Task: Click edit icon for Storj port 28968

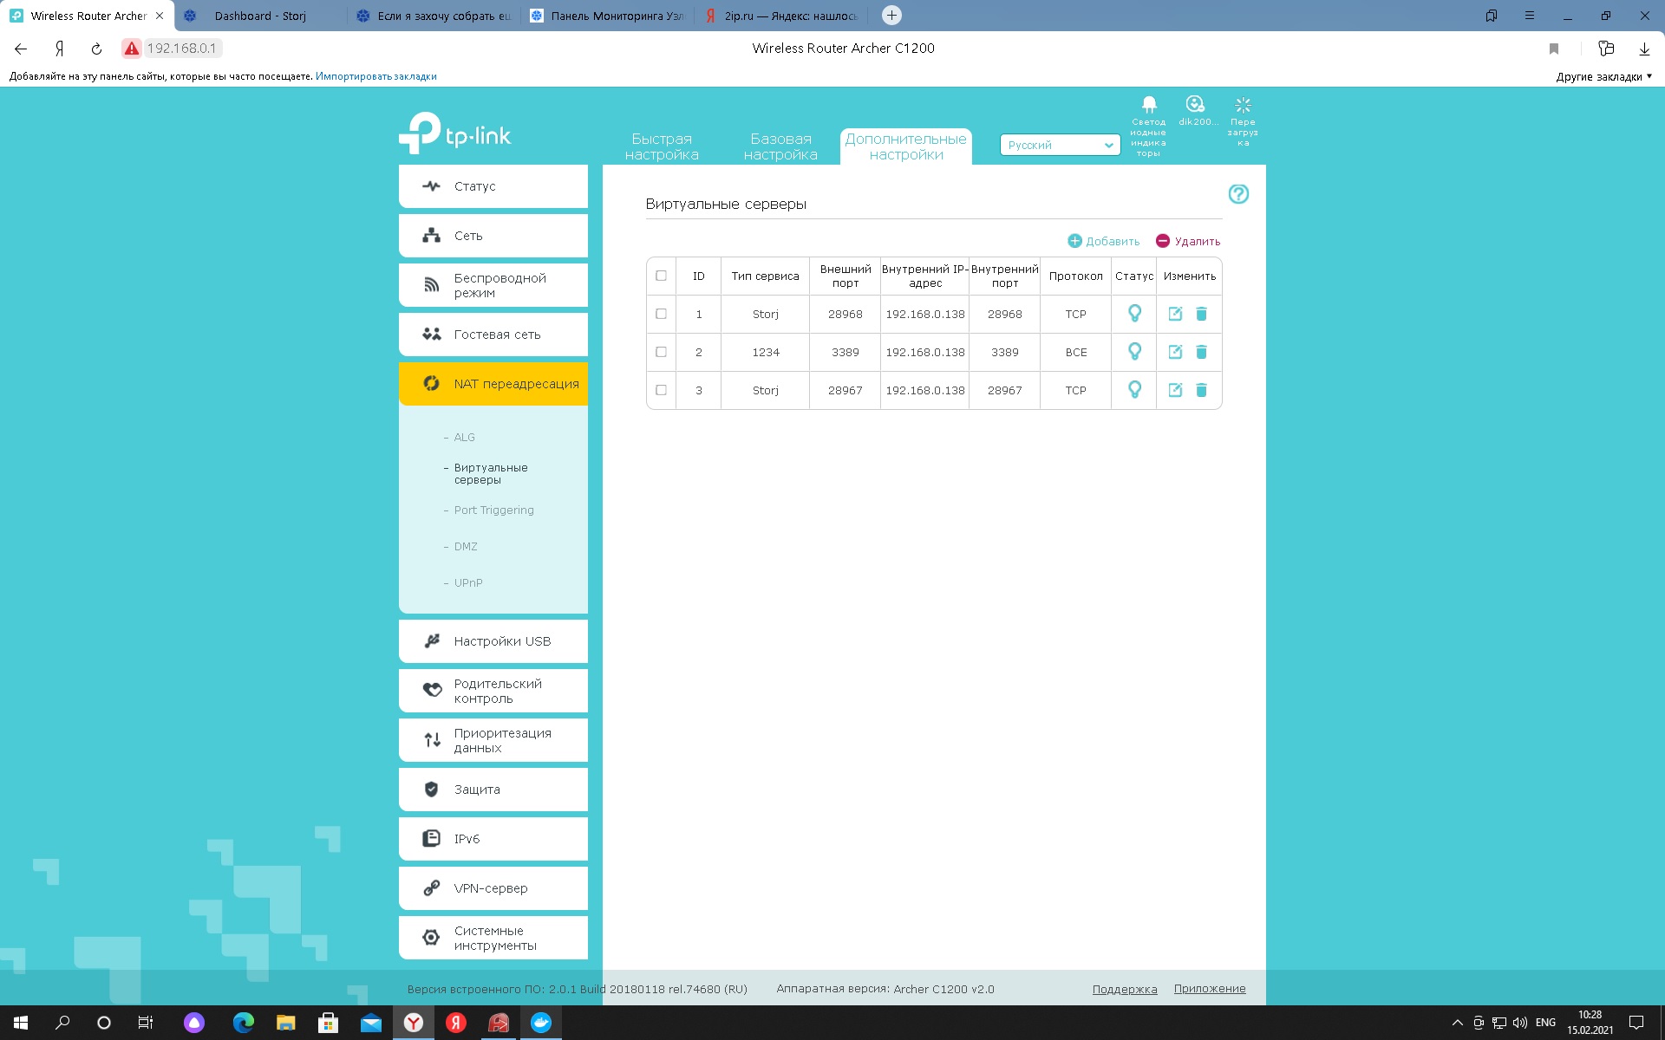Action: pyautogui.click(x=1175, y=314)
